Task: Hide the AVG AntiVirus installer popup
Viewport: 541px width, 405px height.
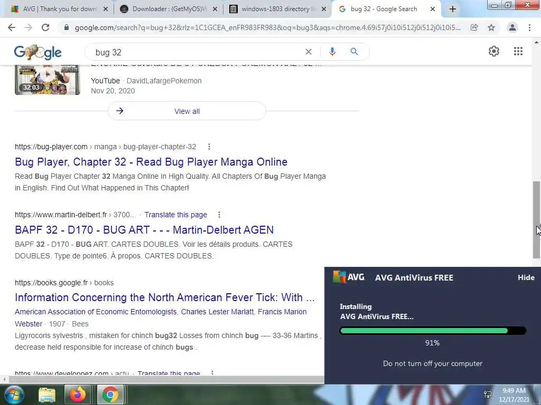Action: (x=526, y=277)
